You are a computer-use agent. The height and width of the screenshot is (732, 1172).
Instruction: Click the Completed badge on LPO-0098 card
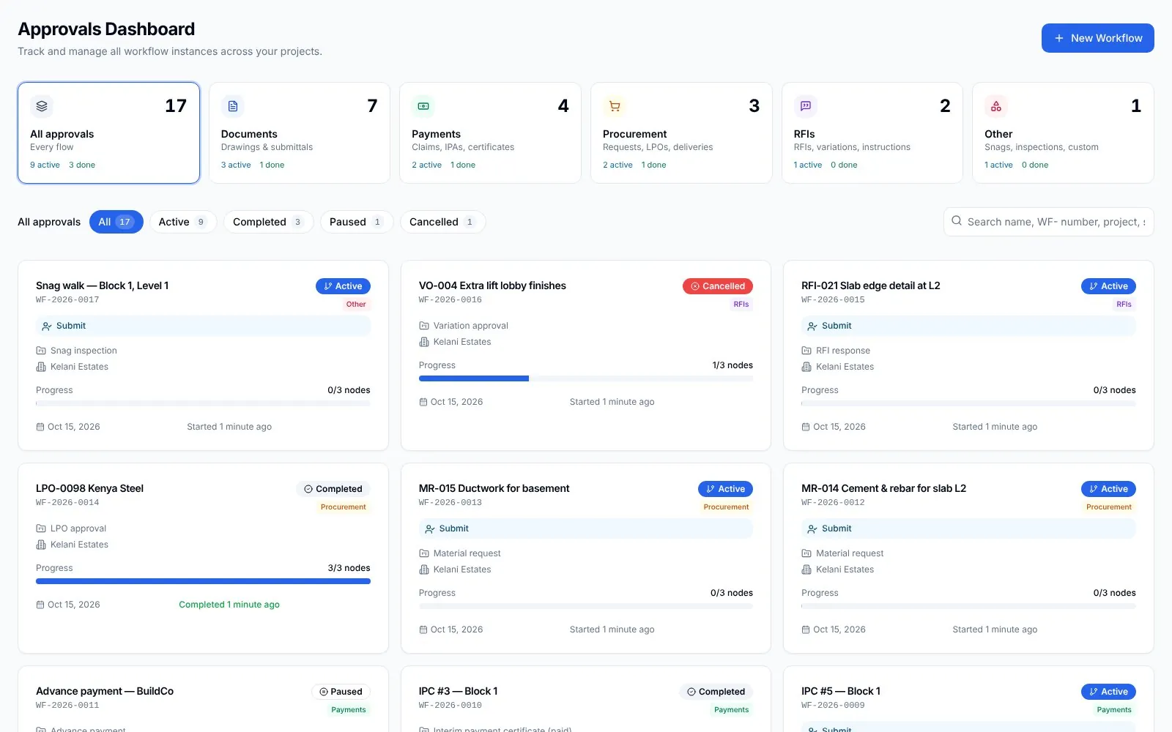coord(333,489)
